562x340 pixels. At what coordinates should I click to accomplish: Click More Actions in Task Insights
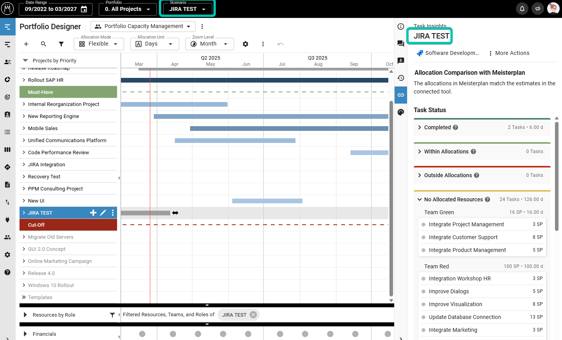pyautogui.click(x=509, y=53)
